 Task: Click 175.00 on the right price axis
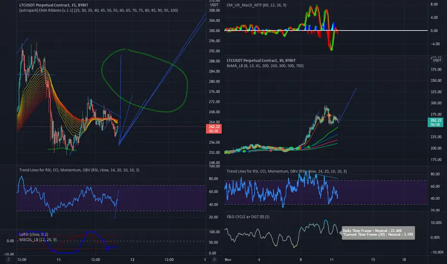coord(436,159)
